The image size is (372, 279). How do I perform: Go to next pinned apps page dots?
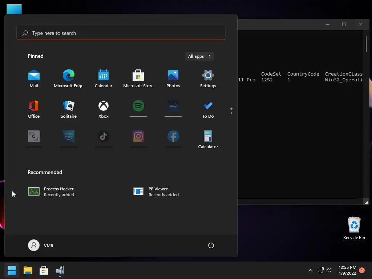[231, 110]
